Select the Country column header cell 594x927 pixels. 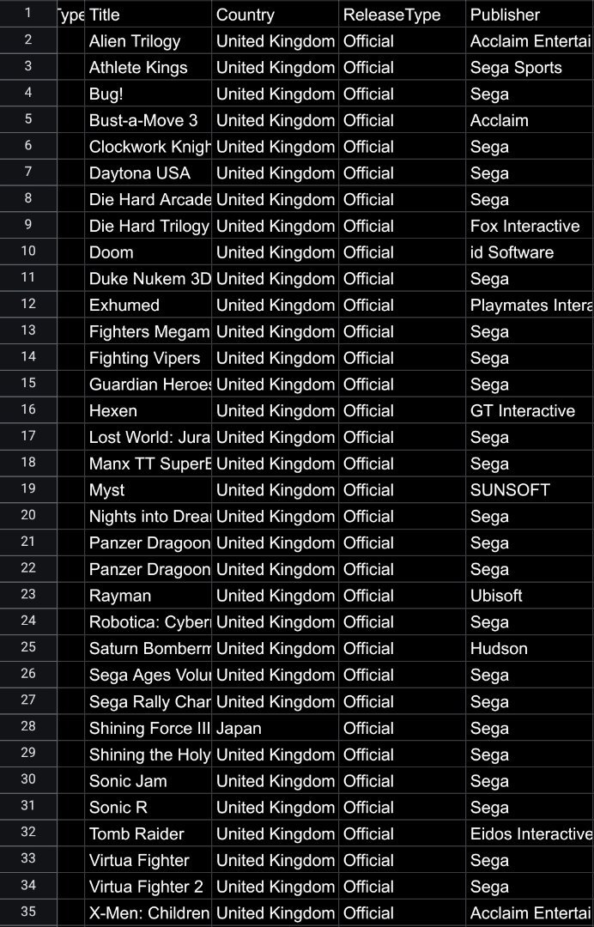pyautogui.click(x=275, y=15)
